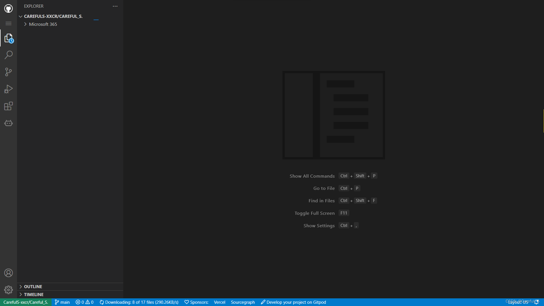
Task: Click the errors and warnings counter
Action: [84, 302]
